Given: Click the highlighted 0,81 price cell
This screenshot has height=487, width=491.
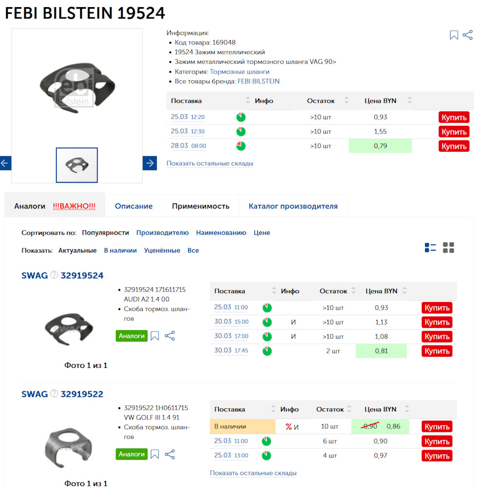Looking at the screenshot, I should tap(381, 351).
